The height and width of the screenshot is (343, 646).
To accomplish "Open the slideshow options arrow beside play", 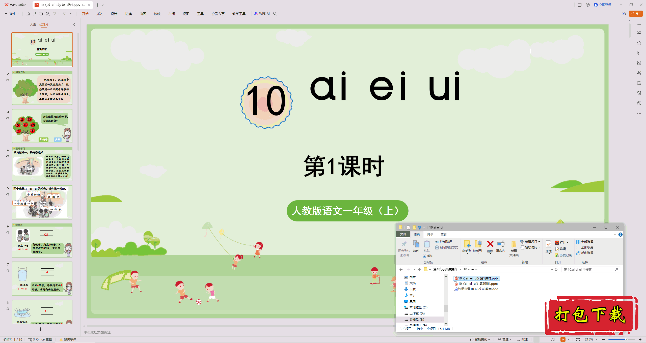I will (x=569, y=339).
